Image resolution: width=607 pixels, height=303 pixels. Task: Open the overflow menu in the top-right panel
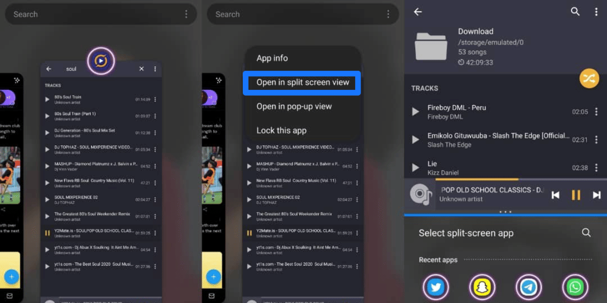(x=597, y=11)
